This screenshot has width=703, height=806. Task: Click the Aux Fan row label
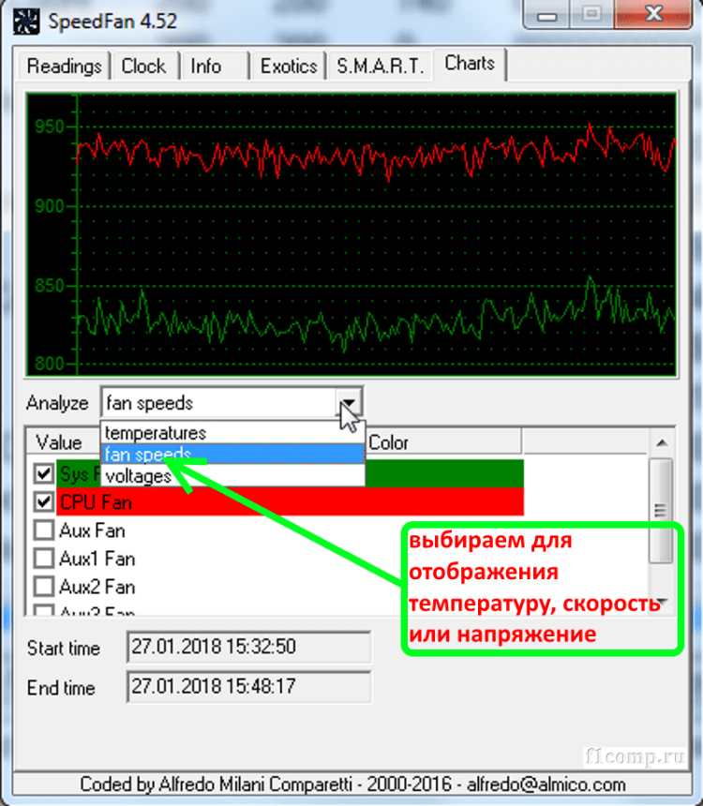93,530
